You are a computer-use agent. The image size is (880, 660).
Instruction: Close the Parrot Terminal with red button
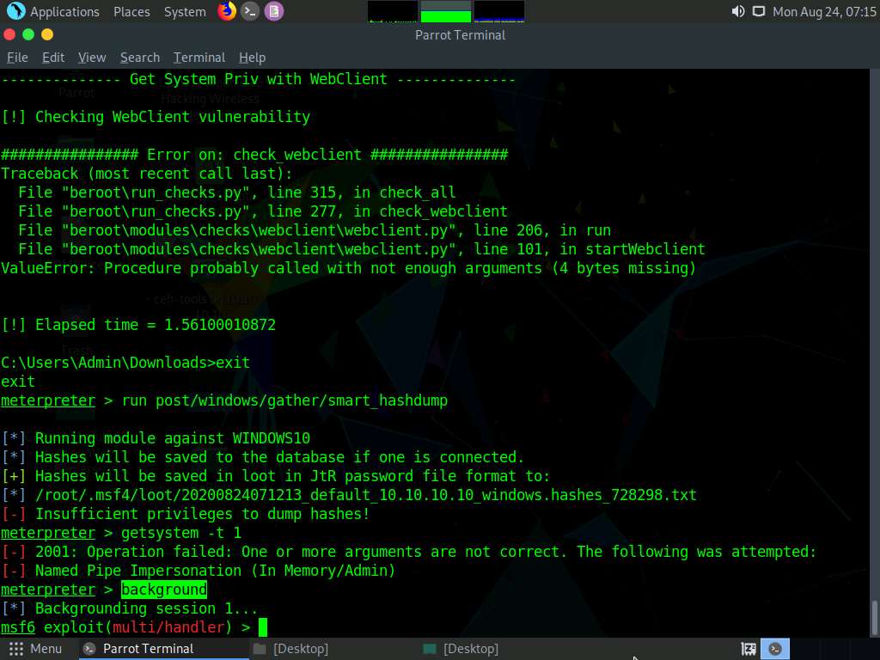pos(9,34)
